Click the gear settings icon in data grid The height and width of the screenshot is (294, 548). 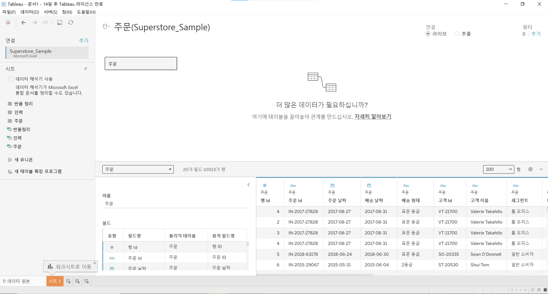[x=530, y=169]
